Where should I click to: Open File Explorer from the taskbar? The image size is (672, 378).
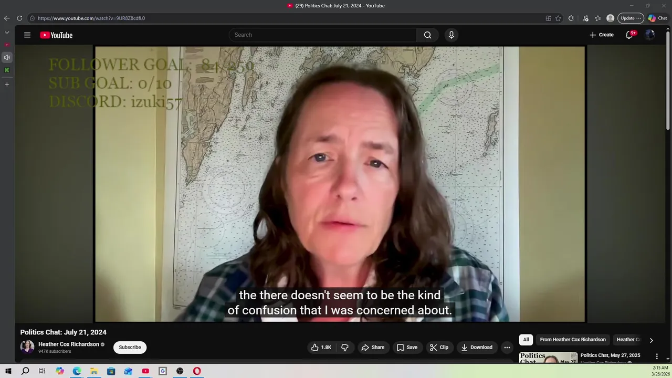click(94, 371)
